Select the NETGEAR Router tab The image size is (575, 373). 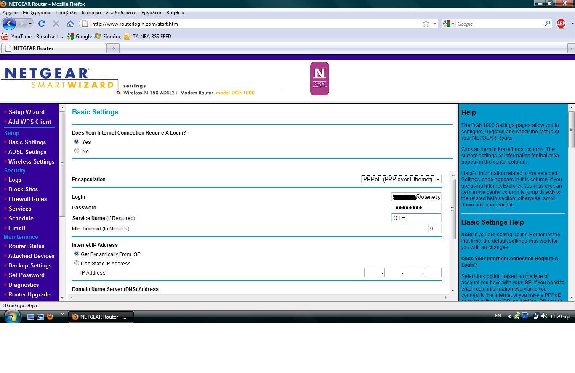53,48
